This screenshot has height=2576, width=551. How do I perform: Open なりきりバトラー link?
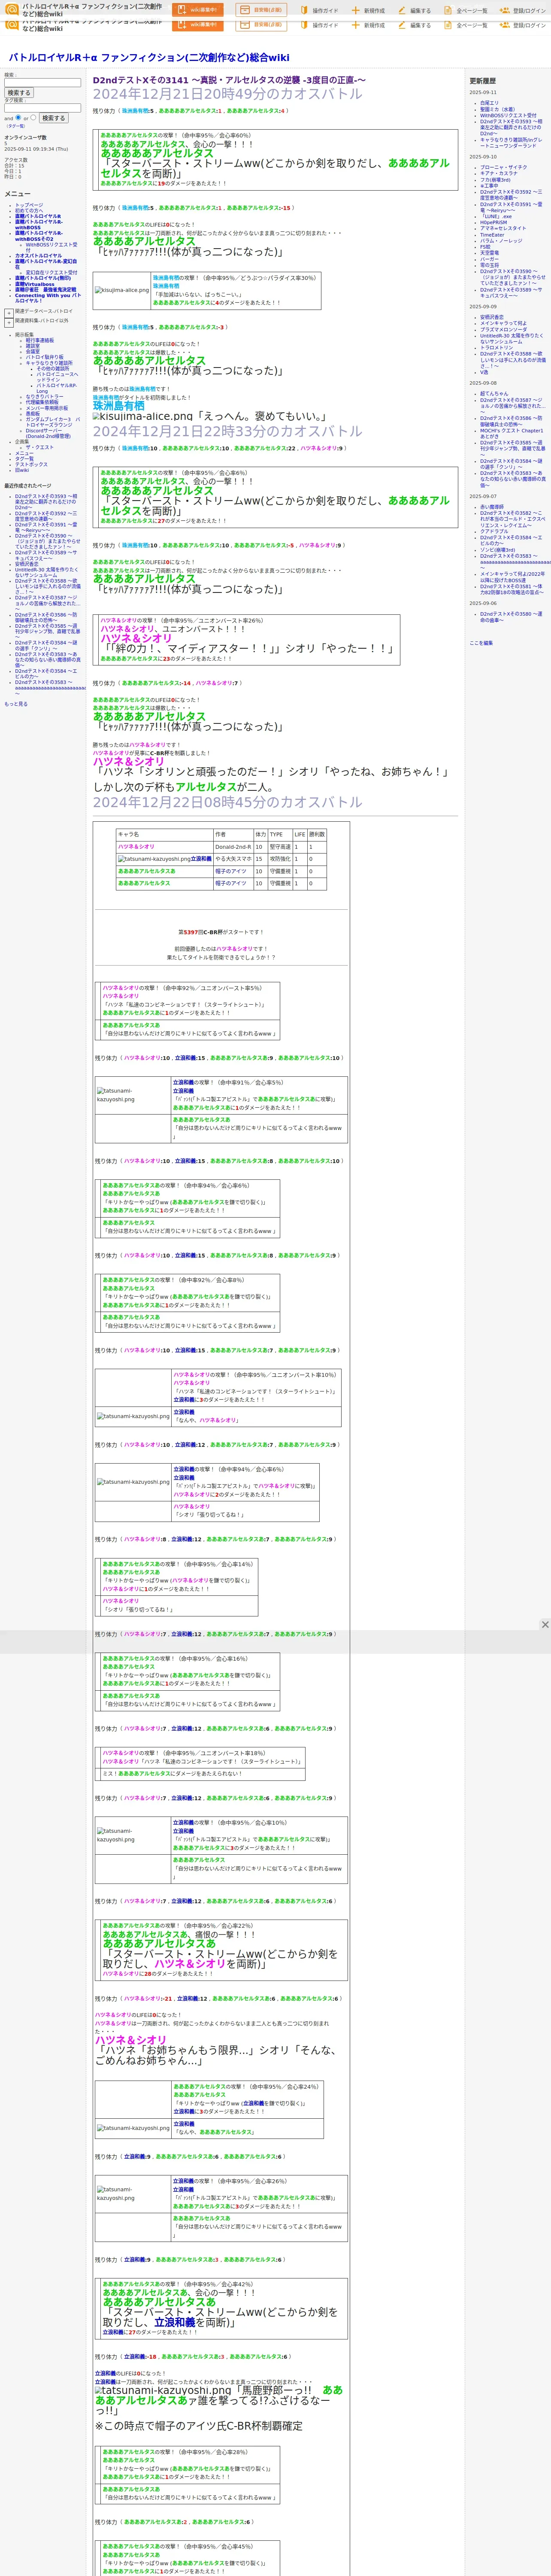44,397
